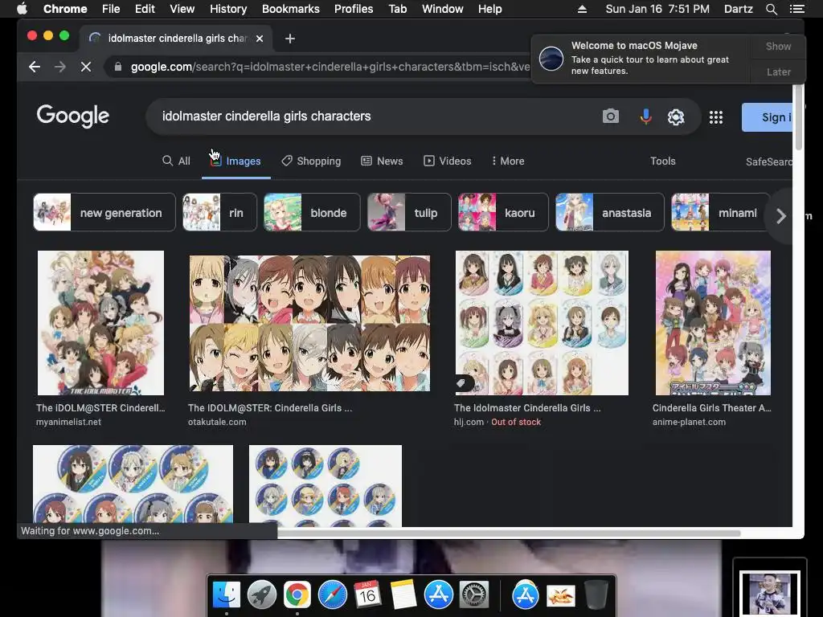Click the Google logo
This screenshot has width=823, height=617.
(73, 116)
